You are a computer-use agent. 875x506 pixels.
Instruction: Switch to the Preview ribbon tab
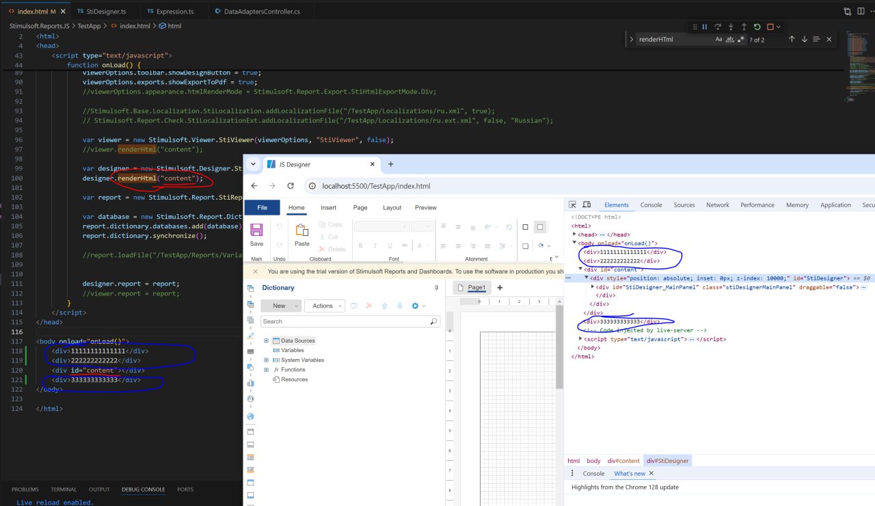point(425,207)
